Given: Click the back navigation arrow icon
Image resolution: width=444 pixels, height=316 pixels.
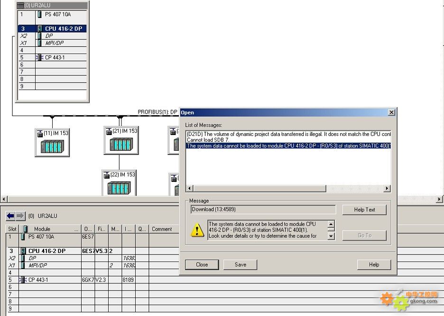Looking at the screenshot, I should 10,216.
